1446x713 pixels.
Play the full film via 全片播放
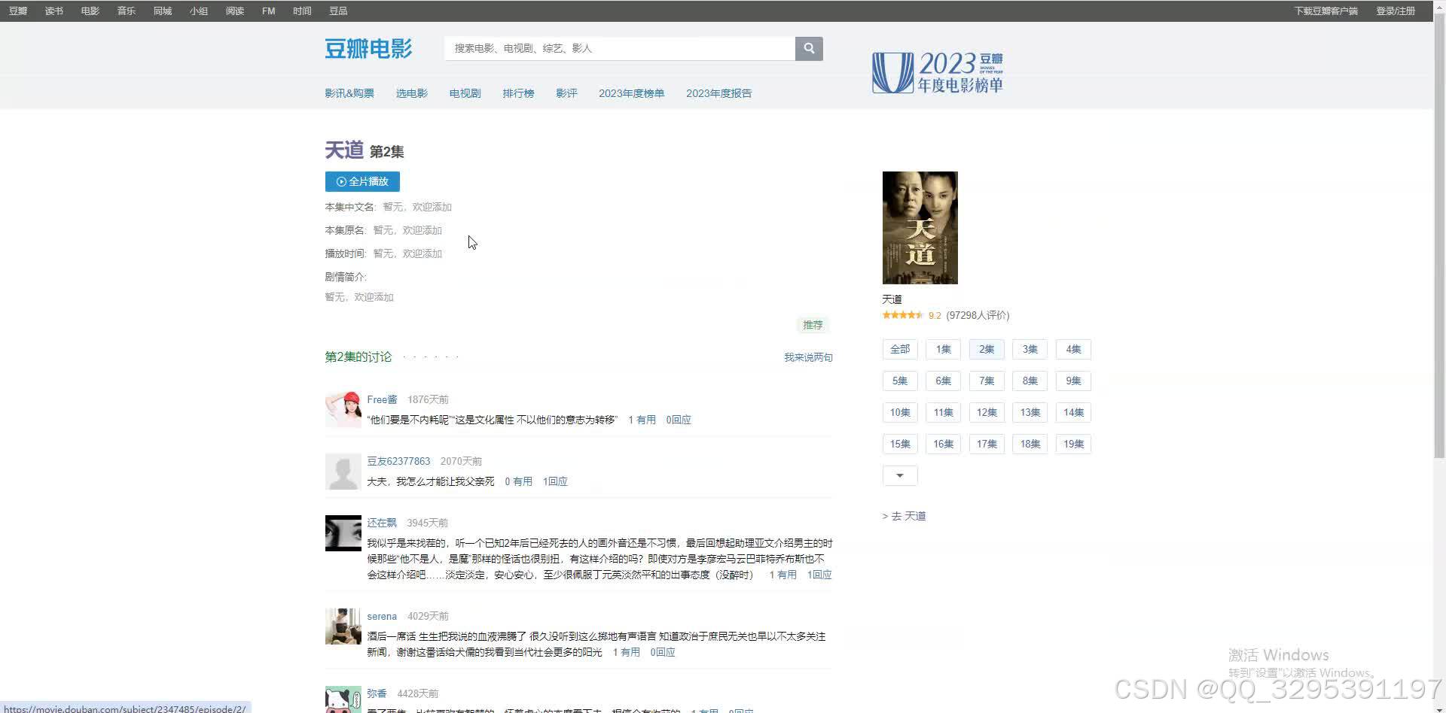pos(362,181)
